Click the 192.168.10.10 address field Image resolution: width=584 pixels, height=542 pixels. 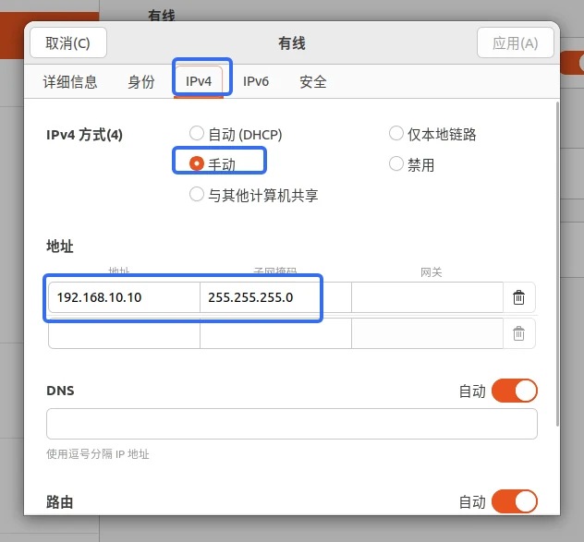coord(124,297)
